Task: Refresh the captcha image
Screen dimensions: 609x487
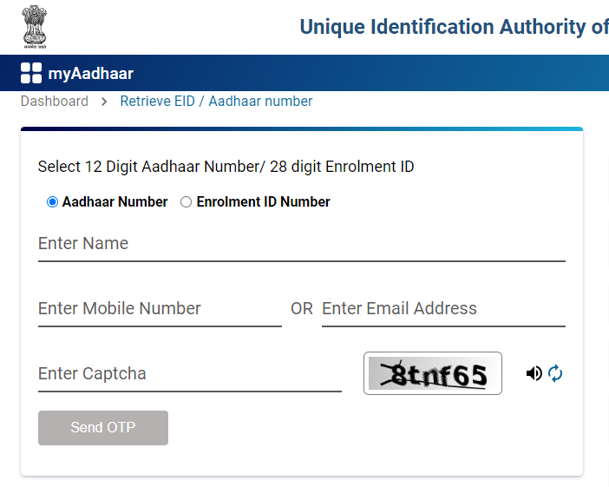Action: [x=556, y=373]
